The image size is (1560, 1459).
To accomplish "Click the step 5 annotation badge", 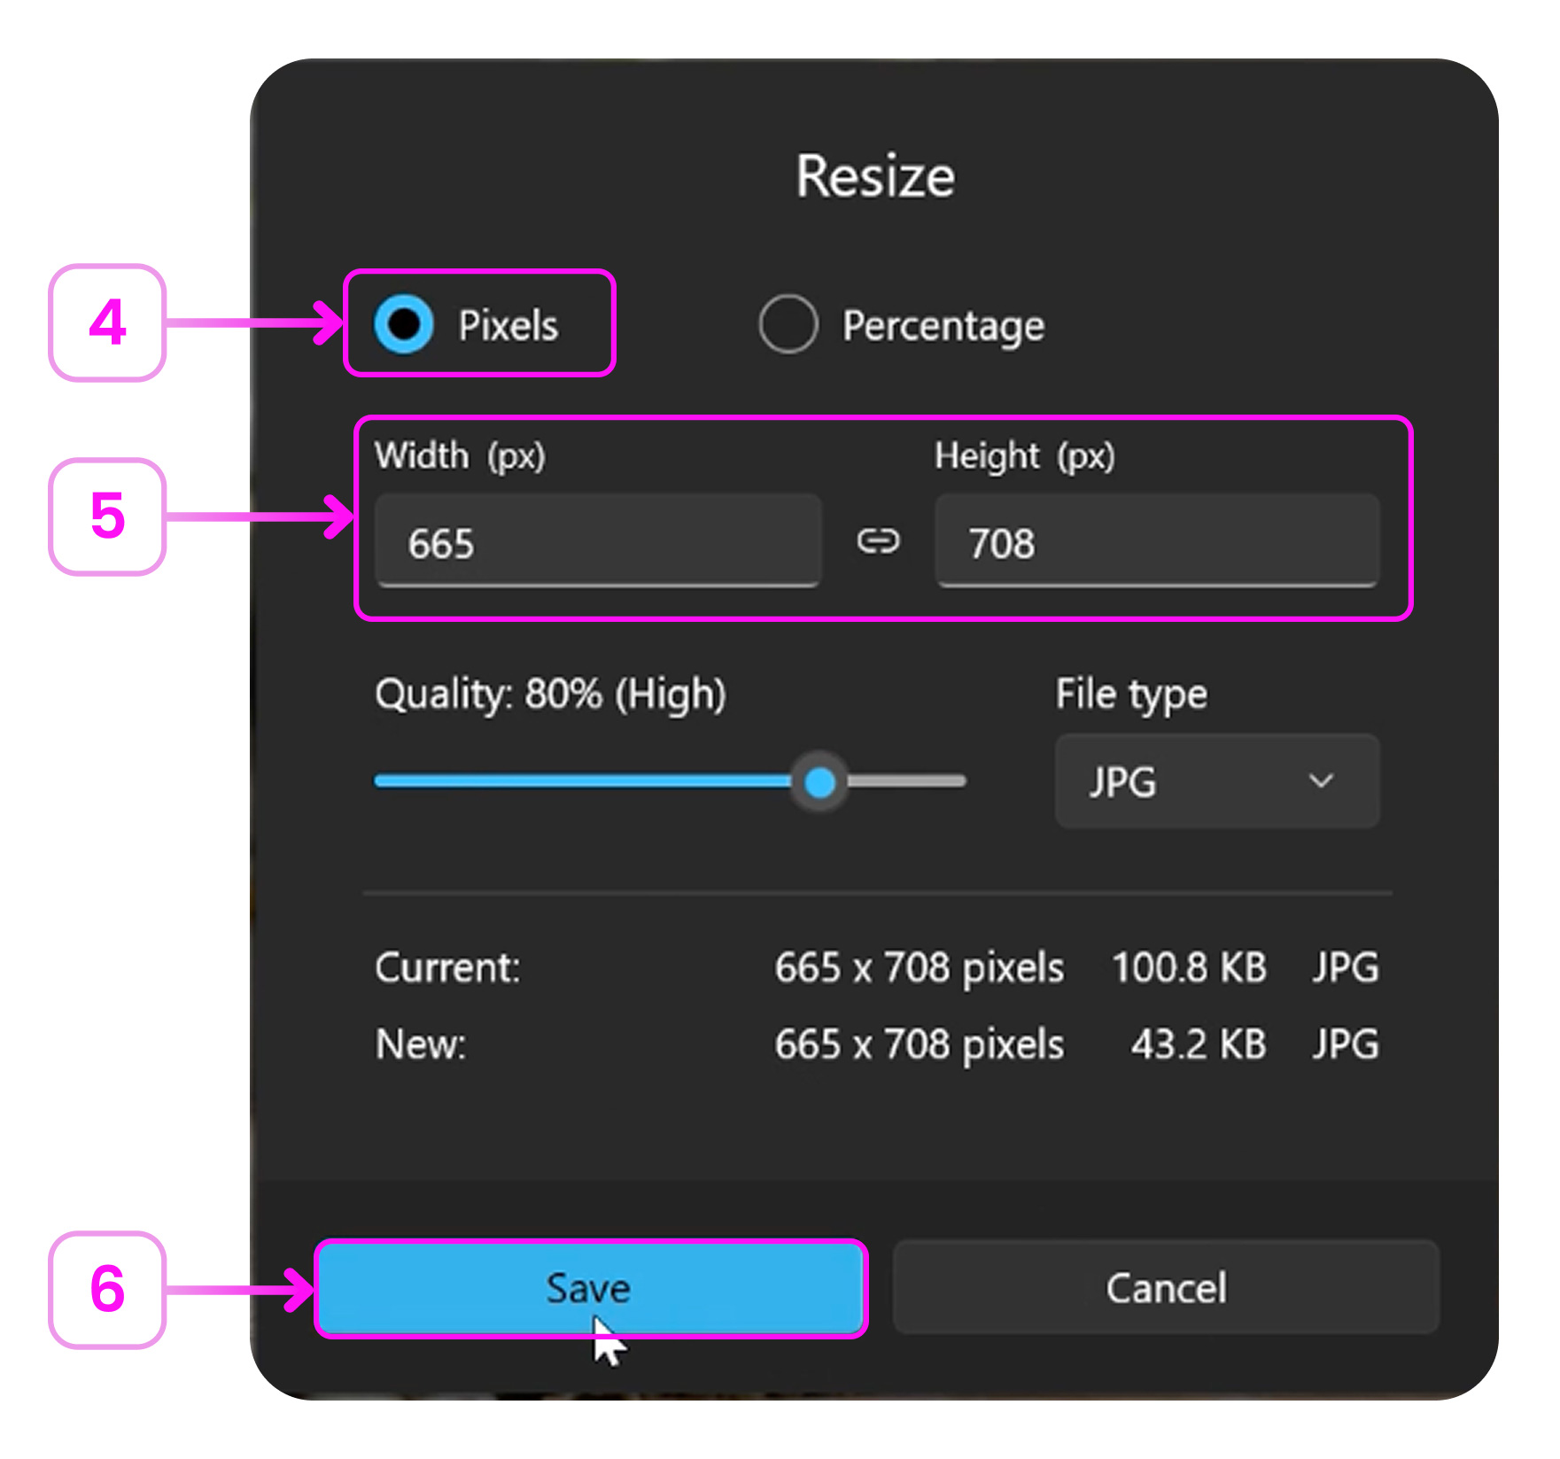I will click(x=107, y=516).
